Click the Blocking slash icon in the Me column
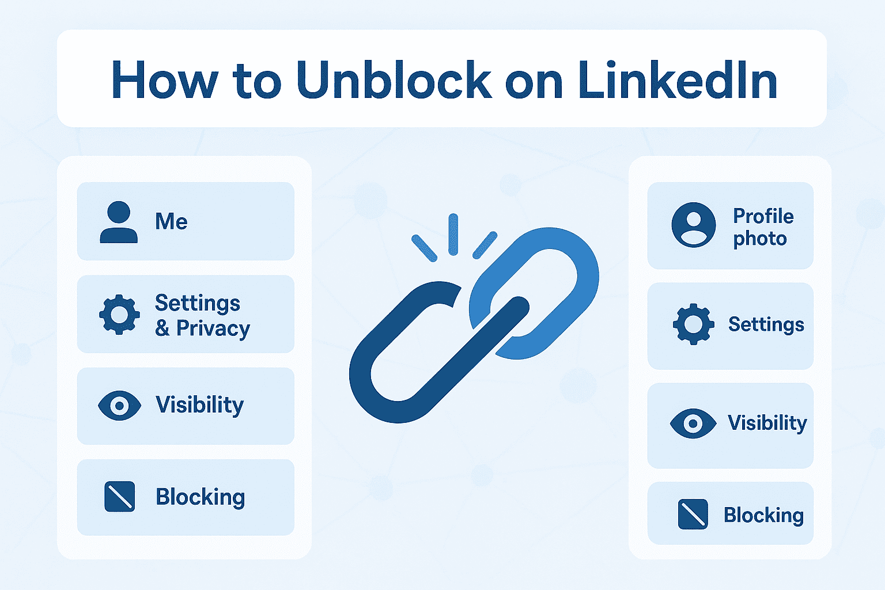This screenshot has height=590, width=885. (119, 497)
